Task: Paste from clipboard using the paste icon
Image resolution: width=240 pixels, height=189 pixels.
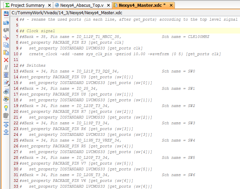Action: coord(6,52)
